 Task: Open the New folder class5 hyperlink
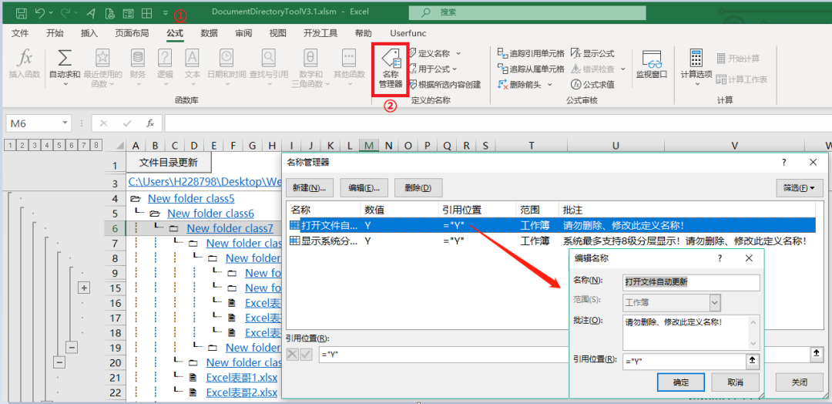[191, 199]
